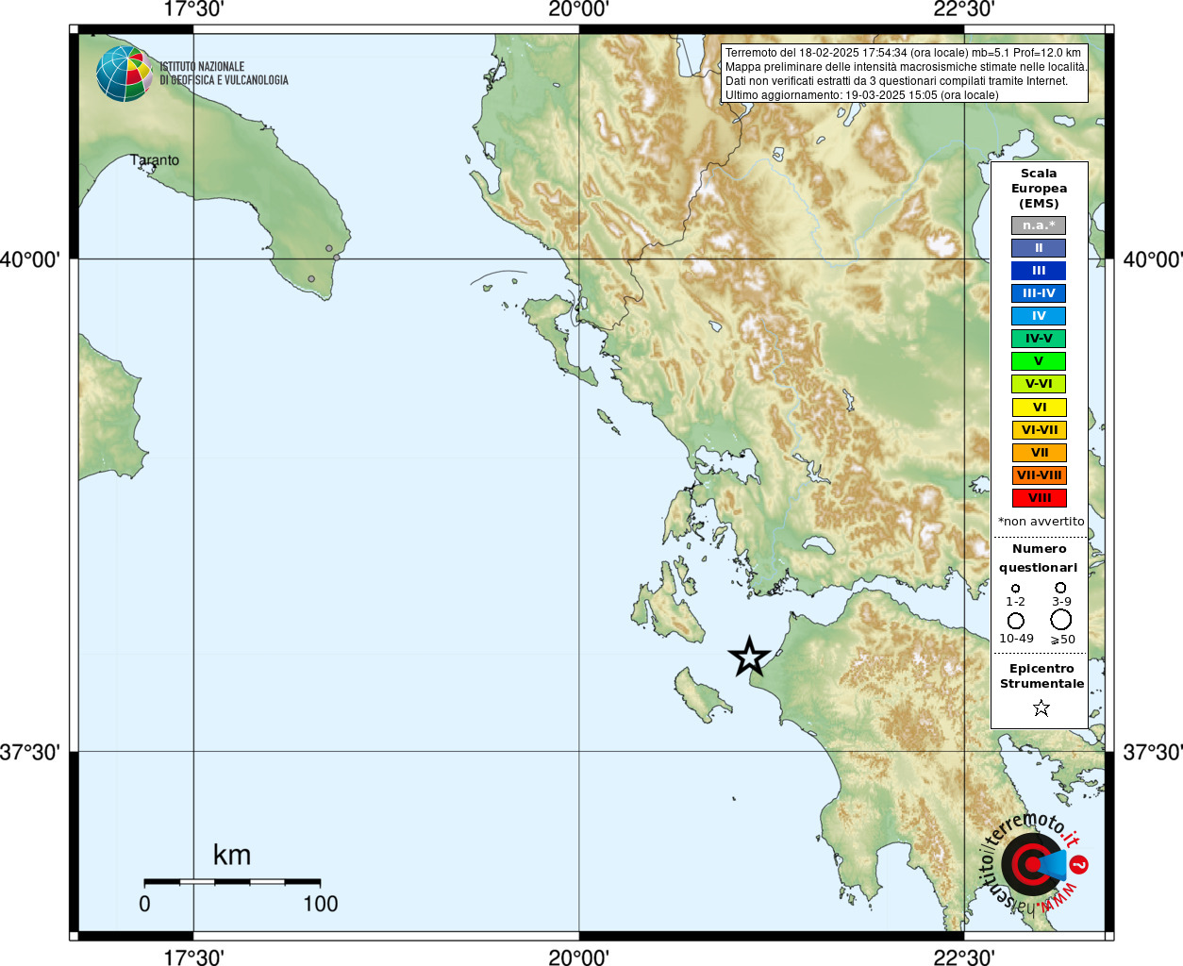Select the gray n.a.* legend swatch
1183x966 pixels.
click(1039, 225)
